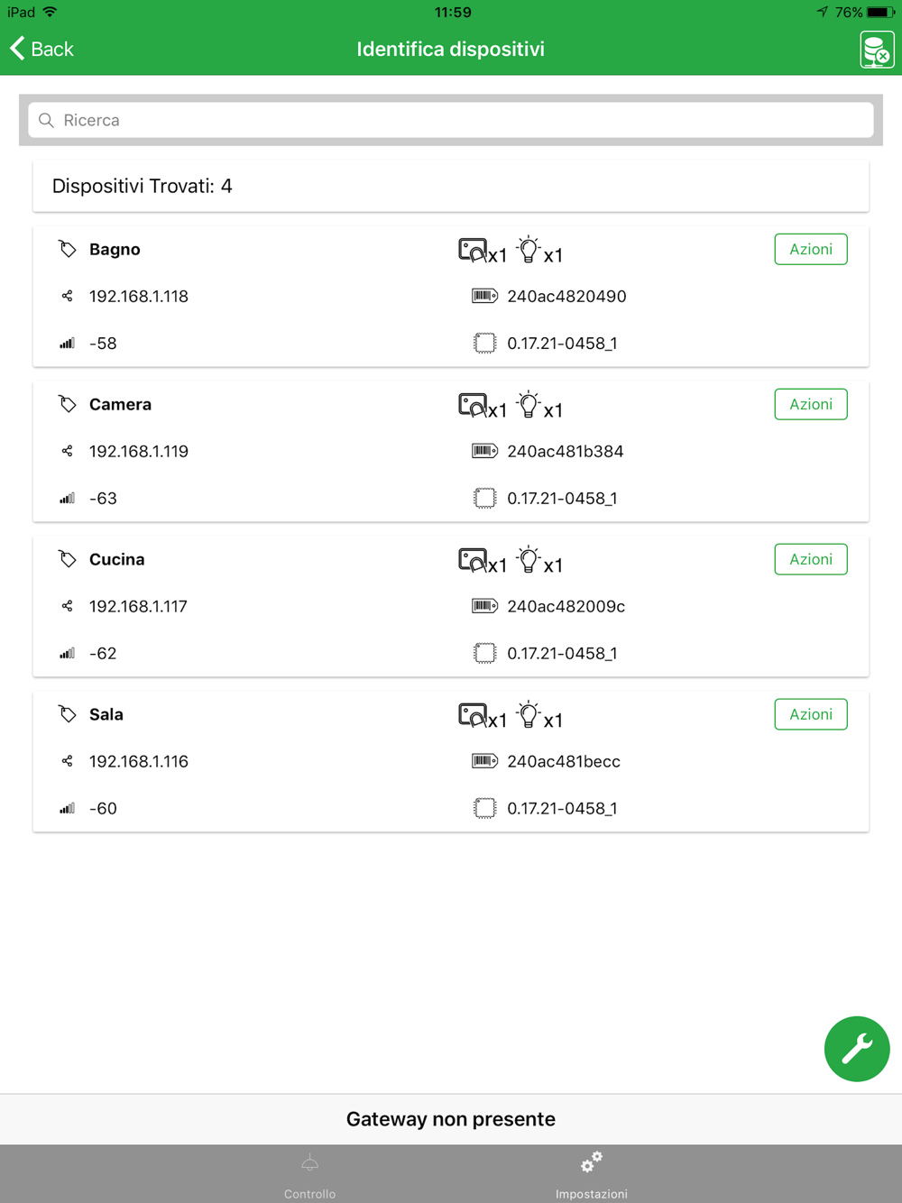Screen dimensions: 902x1203
Task: Tap the tag icon next to Cucina
Action: 68,559
